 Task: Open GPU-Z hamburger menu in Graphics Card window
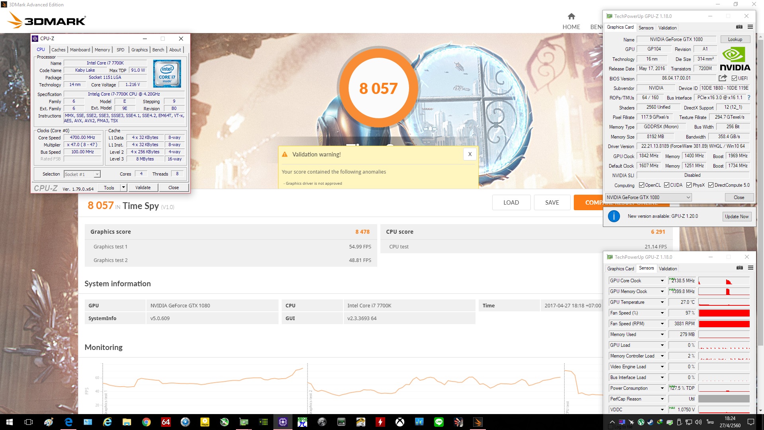click(750, 27)
